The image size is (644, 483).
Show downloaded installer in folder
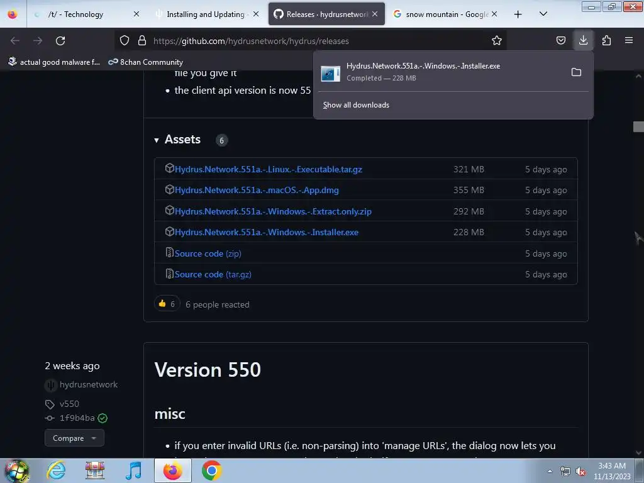pos(576,72)
